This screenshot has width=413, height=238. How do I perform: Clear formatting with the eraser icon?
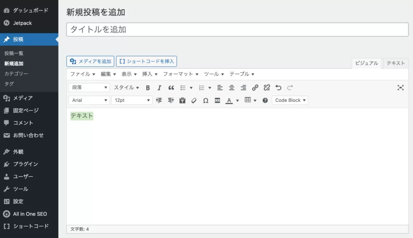coord(194,100)
